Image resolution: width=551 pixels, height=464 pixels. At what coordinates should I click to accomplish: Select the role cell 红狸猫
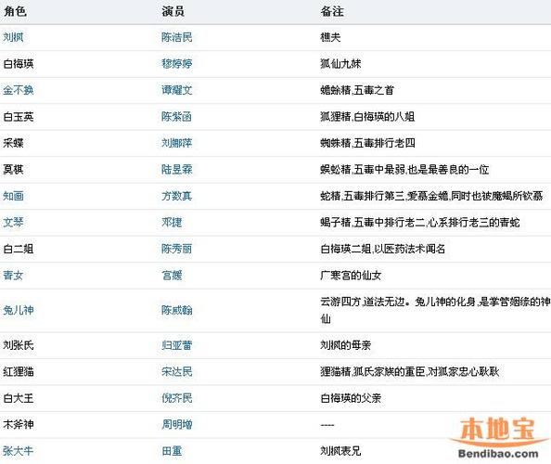(19, 371)
